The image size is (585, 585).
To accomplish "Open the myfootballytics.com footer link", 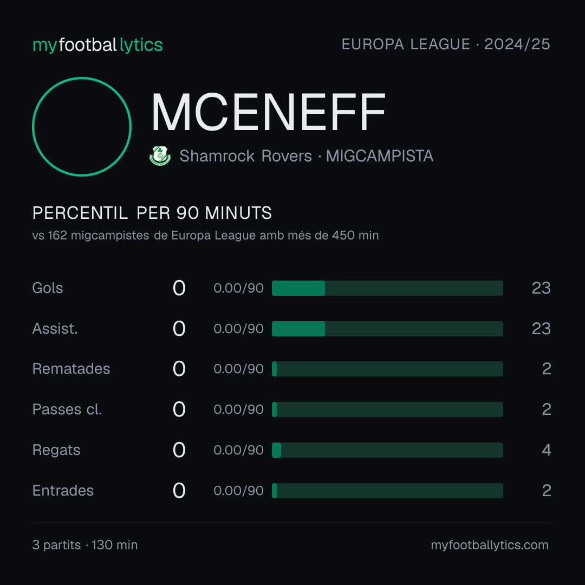I will coord(490,545).
